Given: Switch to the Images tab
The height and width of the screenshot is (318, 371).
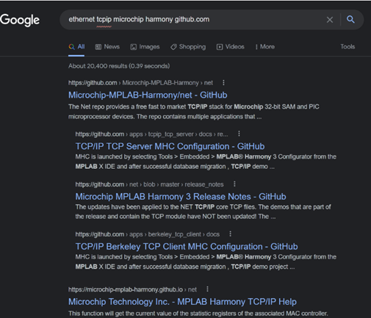Looking at the screenshot, I should [x=145, y=47].
